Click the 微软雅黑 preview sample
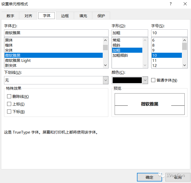 (150, 104)
